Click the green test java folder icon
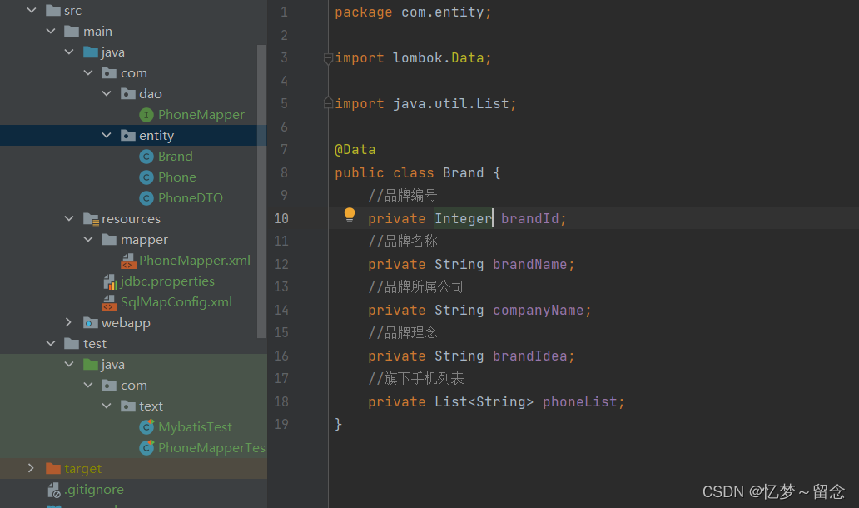The height and width of the screenshot is (508, 859). (91, 365)
